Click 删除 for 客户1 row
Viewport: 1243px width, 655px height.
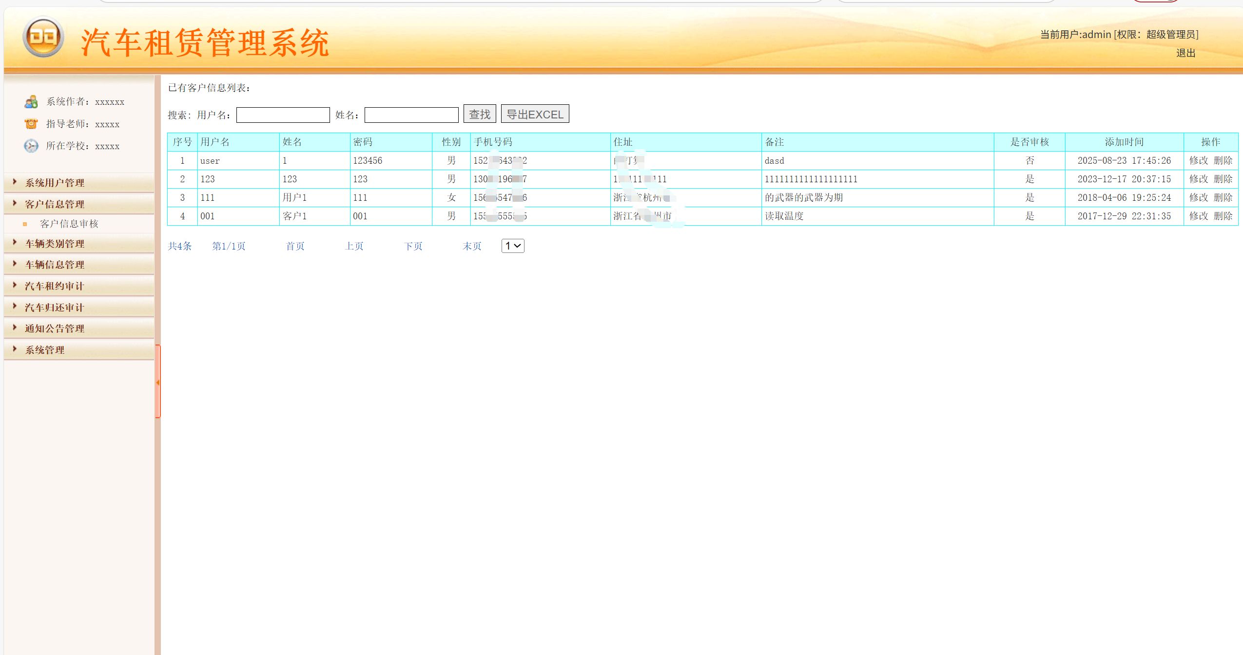(x=1223, y=216)
